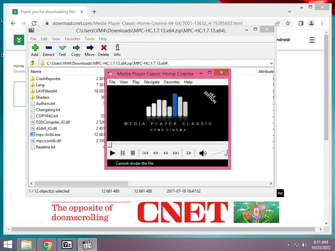The width and height of the screenshot is (335, 251).
Task: Adjust the MPC volume slider
Action: (219, 153)
